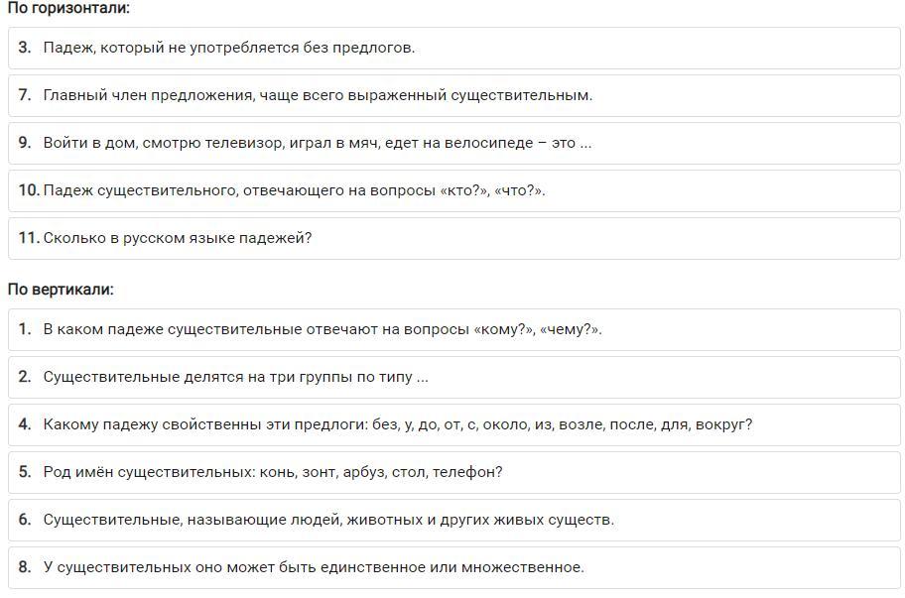The width and height of the screenshot is (905, 598).
Task: Click the number 8 of last vertical clue
Action: [24, 567]
